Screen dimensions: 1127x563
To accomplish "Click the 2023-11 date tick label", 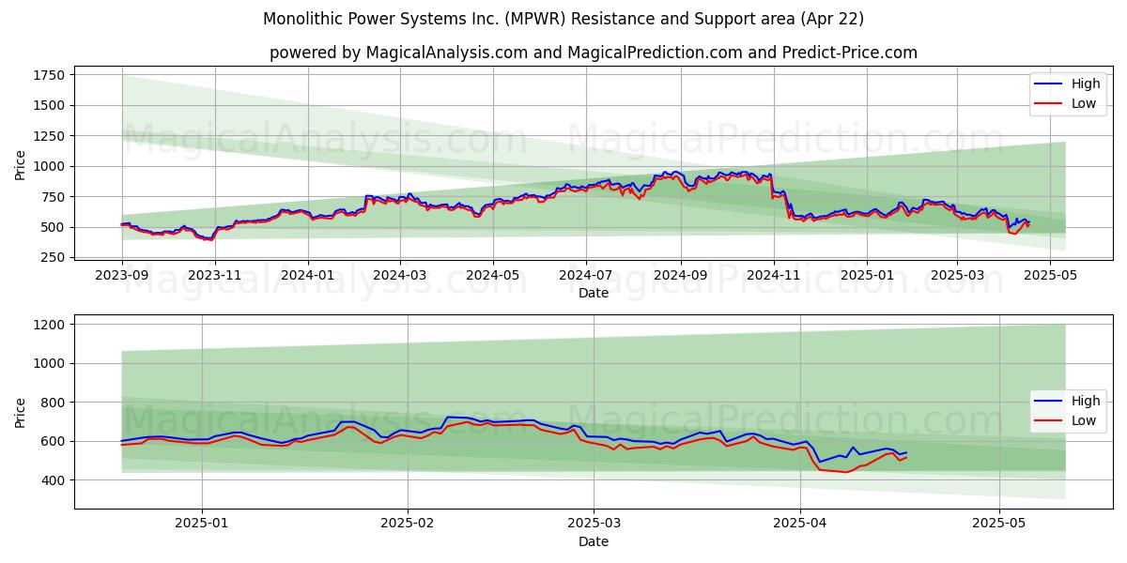I will (x=215, y=276).
